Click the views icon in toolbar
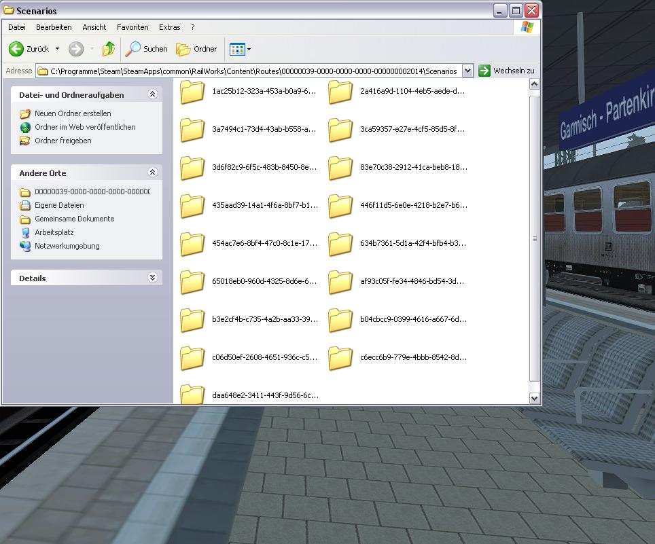The image size is (655, 544). tap(237, 49)
